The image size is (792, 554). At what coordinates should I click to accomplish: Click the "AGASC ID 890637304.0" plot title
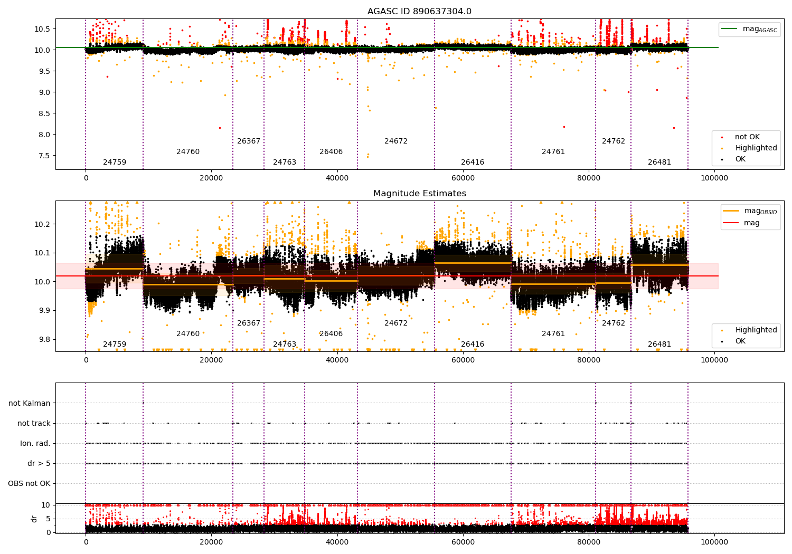pos(420,12)
